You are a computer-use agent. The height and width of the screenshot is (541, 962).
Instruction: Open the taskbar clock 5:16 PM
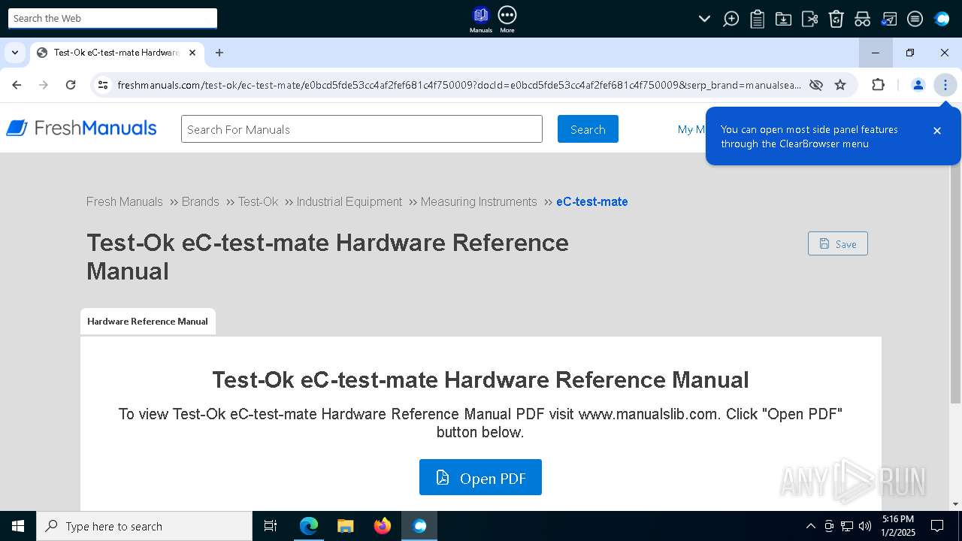pyautogui.click(x=898, y=526)
